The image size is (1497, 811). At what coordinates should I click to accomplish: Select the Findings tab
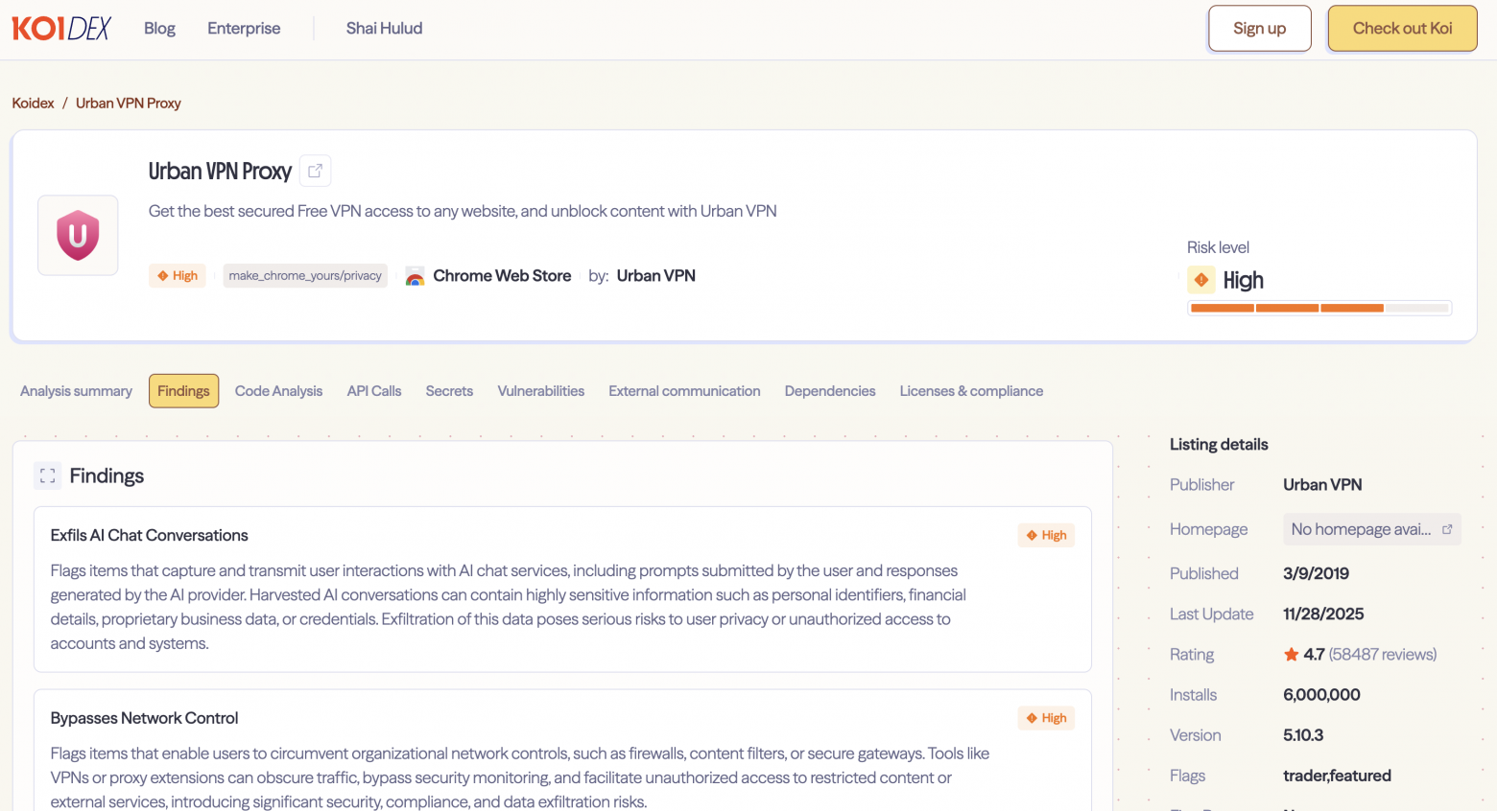tap(183, 391)
